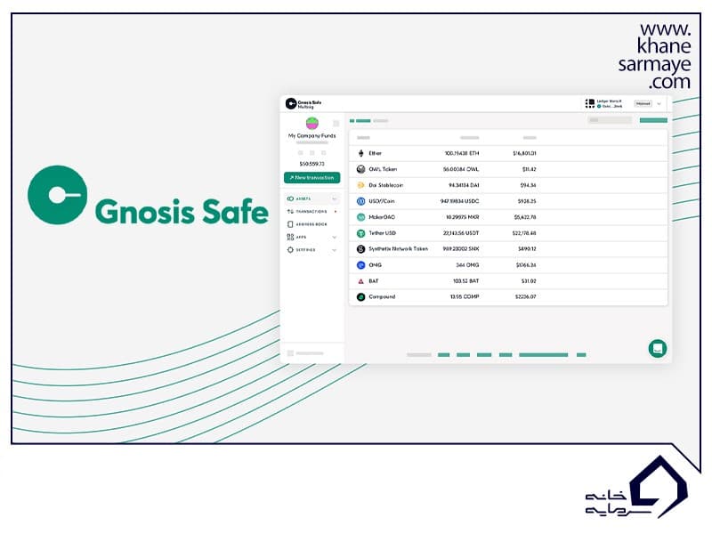Click the dollar value in BAT row
The image size is (712, 534).
point(529,281)
